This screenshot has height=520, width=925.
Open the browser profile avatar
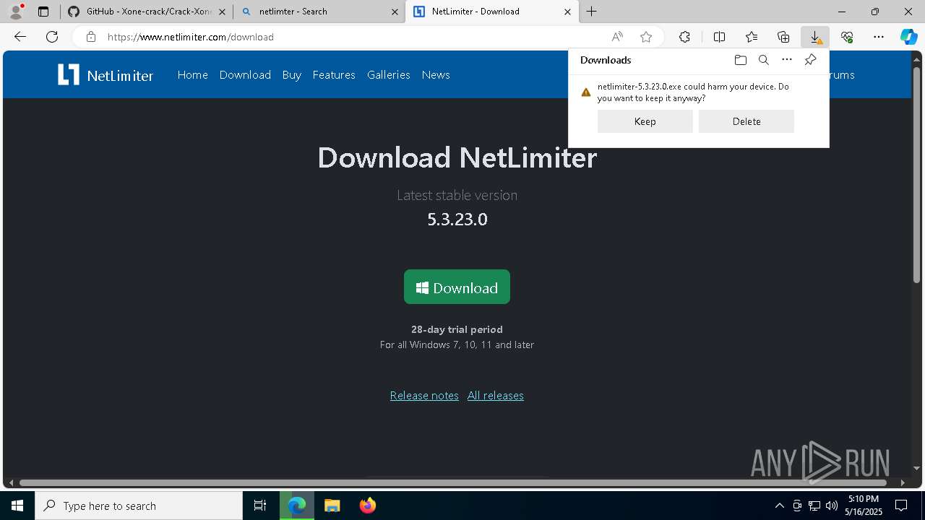16,12
